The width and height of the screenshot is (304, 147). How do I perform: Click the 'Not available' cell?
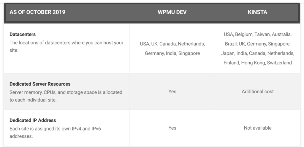pyautogui.click(x=258, y=128)
